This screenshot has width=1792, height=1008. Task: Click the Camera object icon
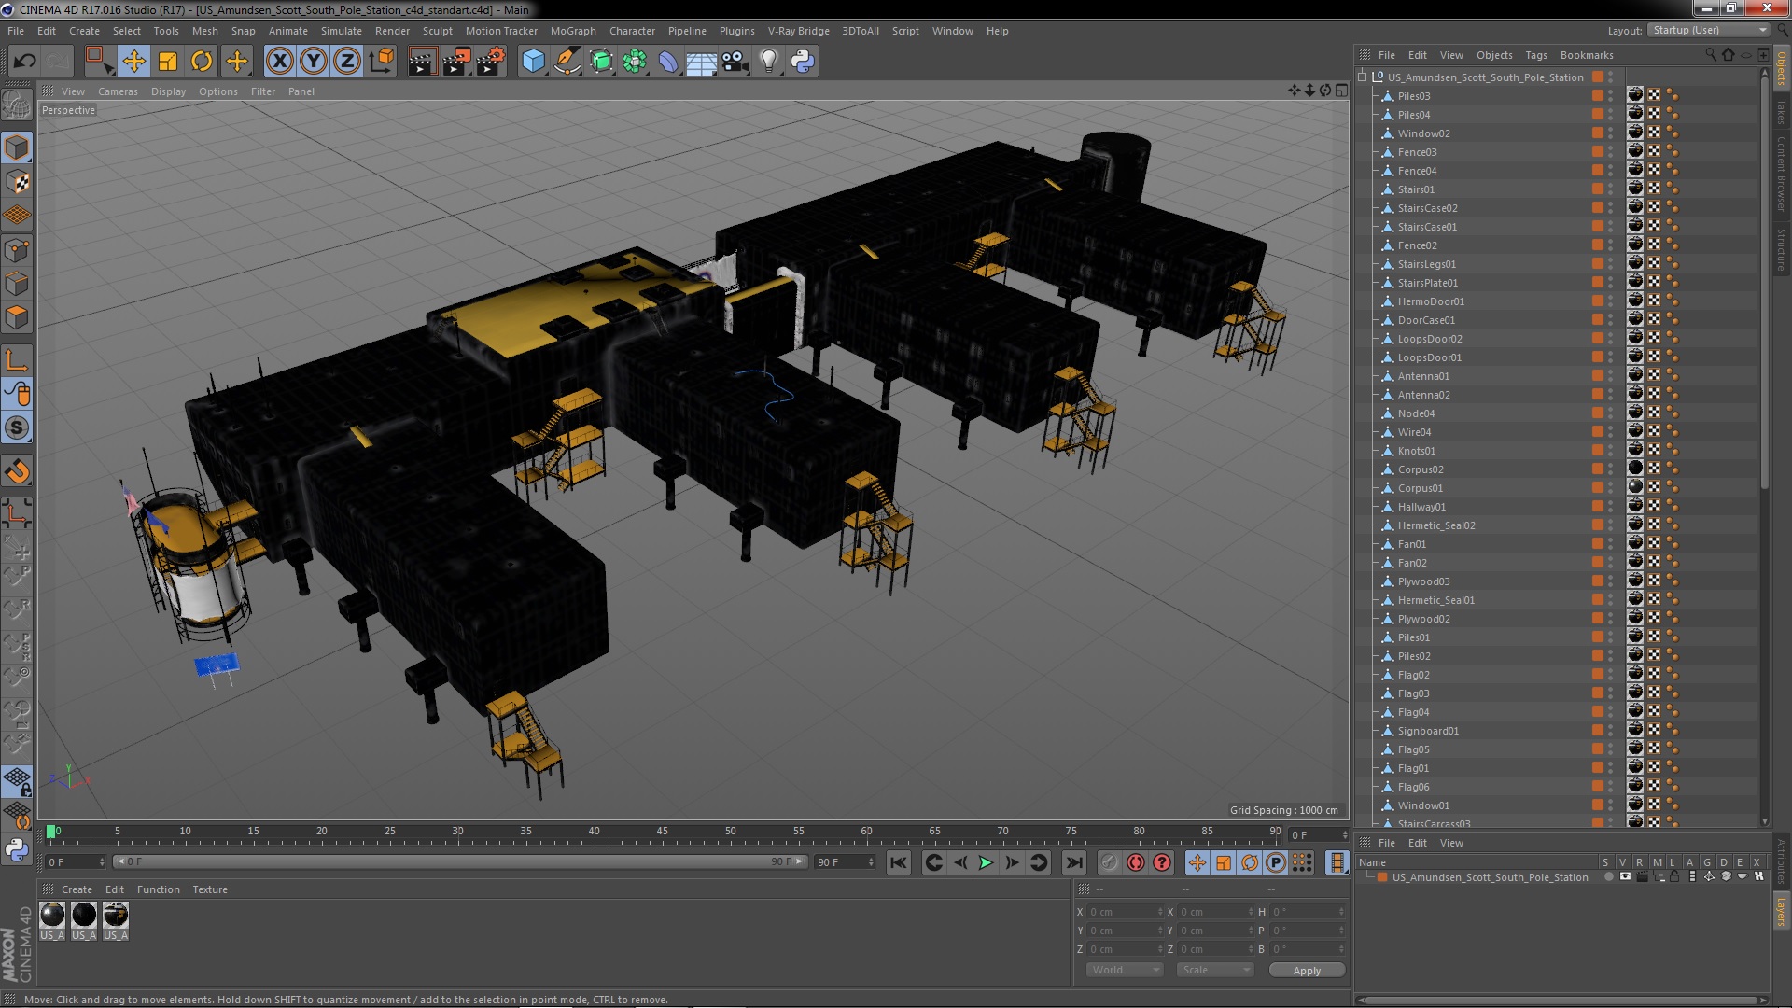coord(735,62)
